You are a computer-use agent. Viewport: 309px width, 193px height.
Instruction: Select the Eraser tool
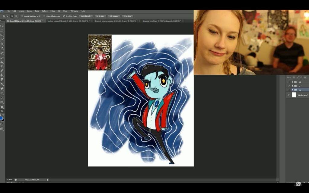(x=2, y=71)
